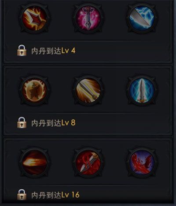Select the fiery orange dash streak skill
Screen dimensions: 176x206
(34, 162)
